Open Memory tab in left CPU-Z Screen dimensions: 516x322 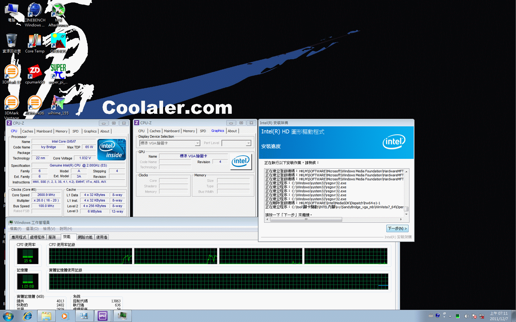click(61, 131)
